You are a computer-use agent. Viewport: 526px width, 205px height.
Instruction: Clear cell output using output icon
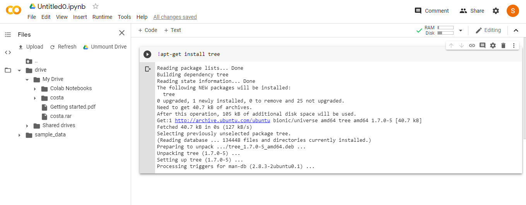click(x=147, y=69)
